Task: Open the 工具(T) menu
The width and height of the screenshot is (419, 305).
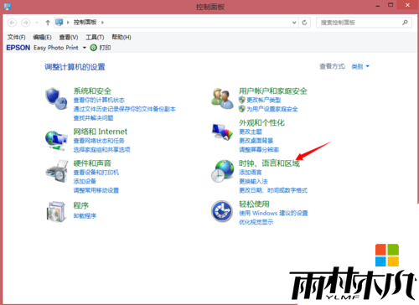Action: (x=95, y=37)
